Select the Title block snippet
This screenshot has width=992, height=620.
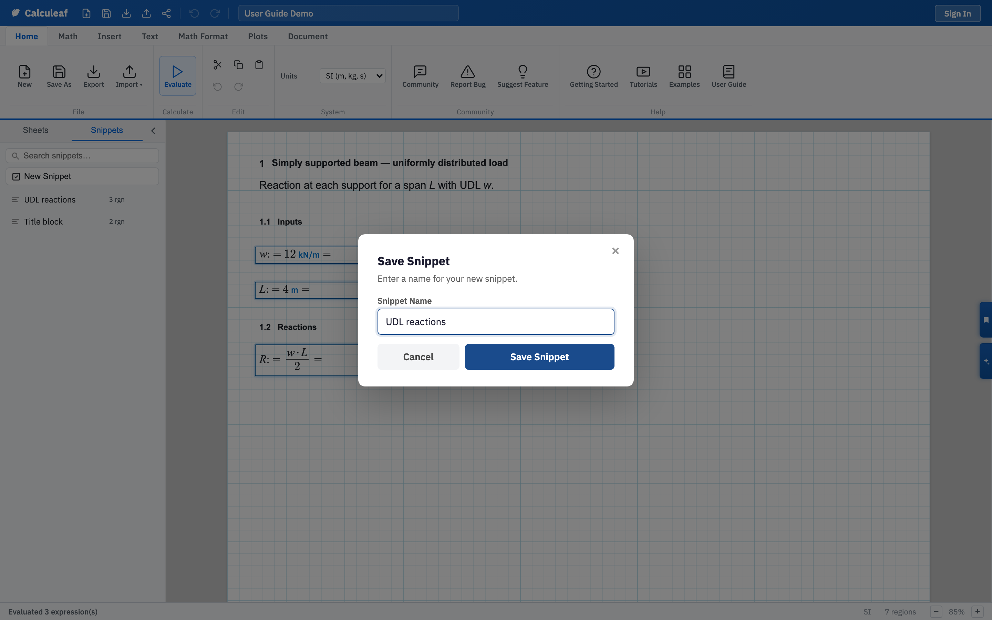point(82,222)
